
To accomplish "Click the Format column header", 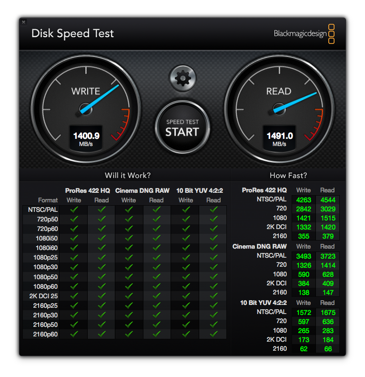I will 48,200.
